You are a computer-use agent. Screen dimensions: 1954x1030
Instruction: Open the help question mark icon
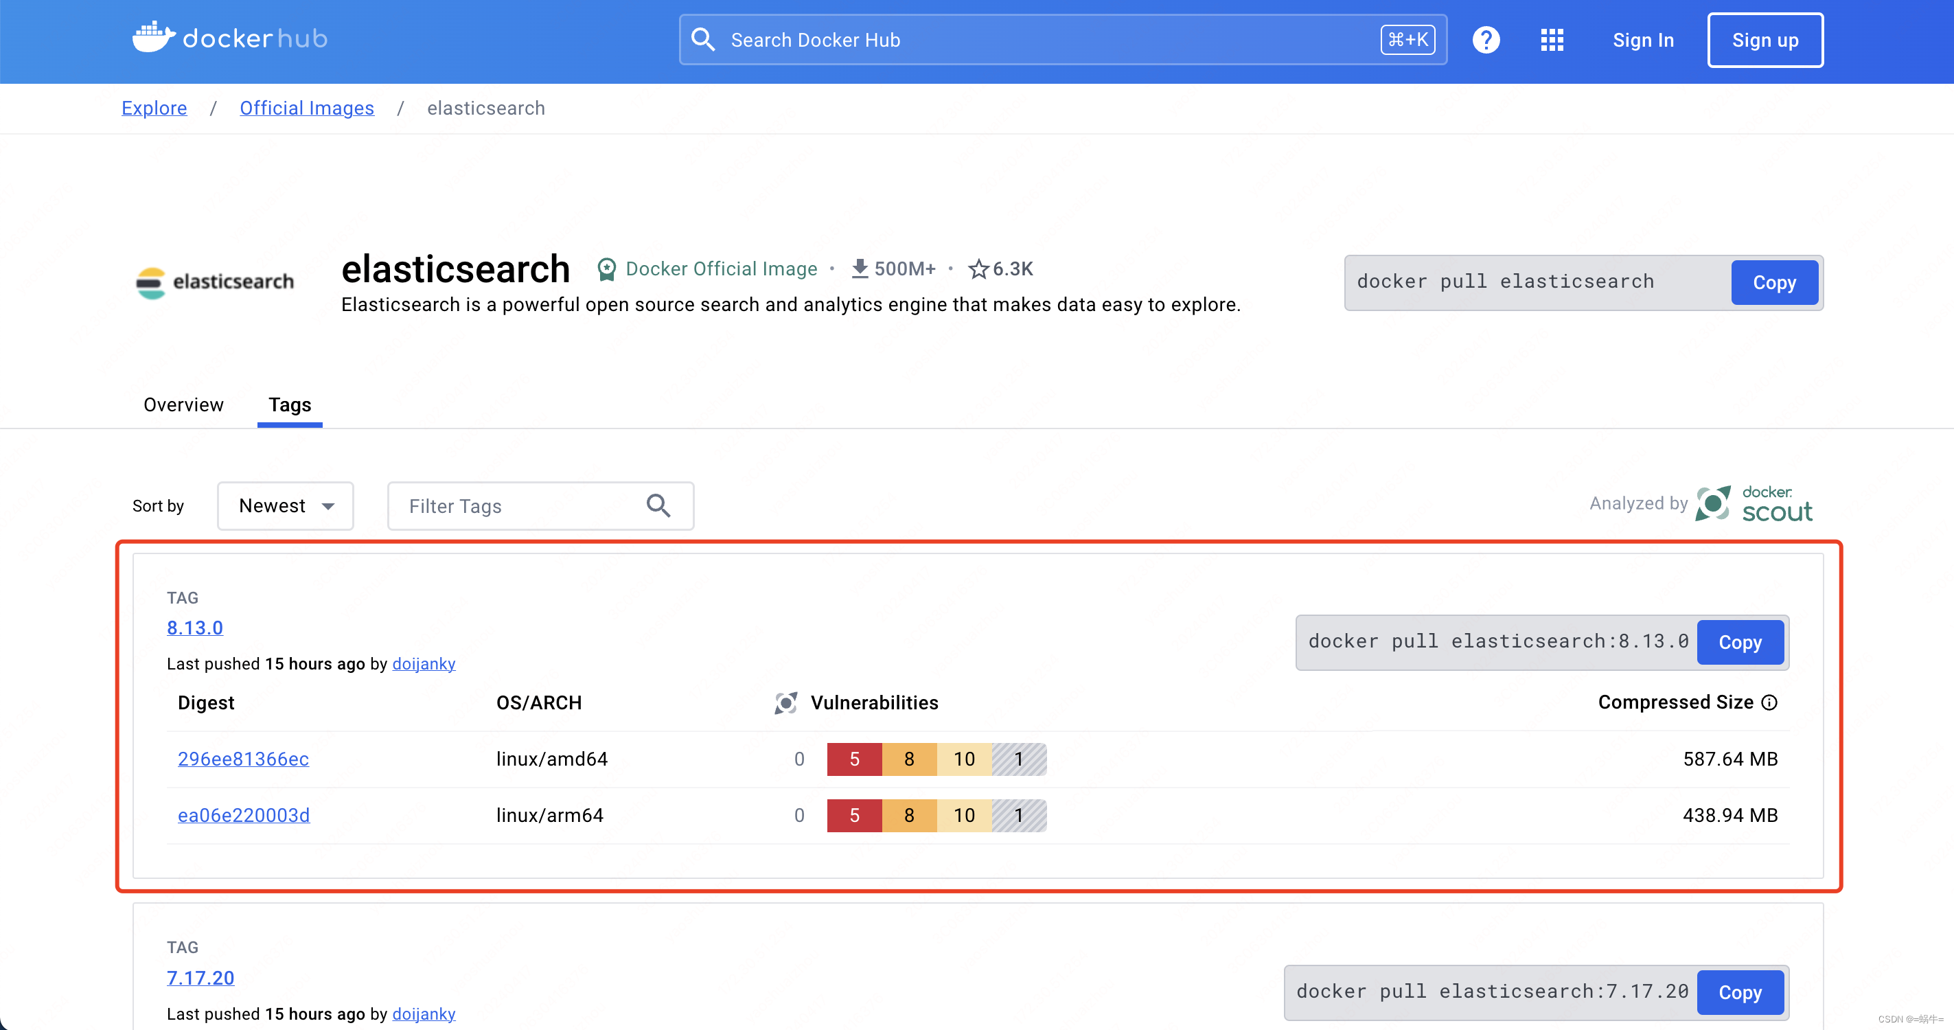coord(1486,39)
